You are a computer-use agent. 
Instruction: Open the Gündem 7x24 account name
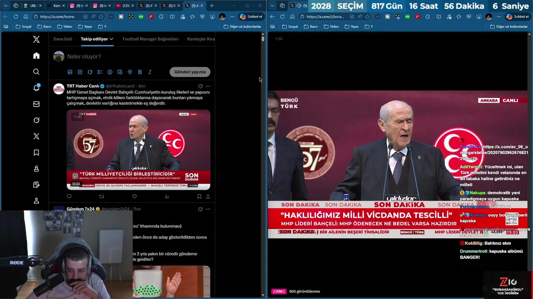pyautogui.click(x=80, y=209)
